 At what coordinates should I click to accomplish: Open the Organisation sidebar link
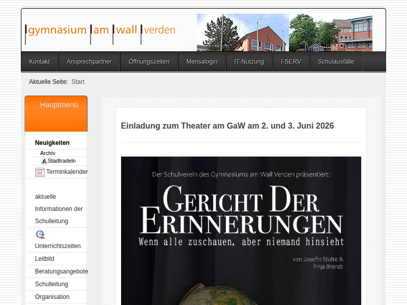(52, 297)
